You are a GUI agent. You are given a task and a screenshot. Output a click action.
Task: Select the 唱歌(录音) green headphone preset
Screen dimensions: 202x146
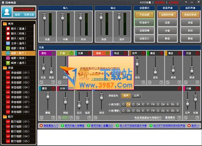coord(8,48)
